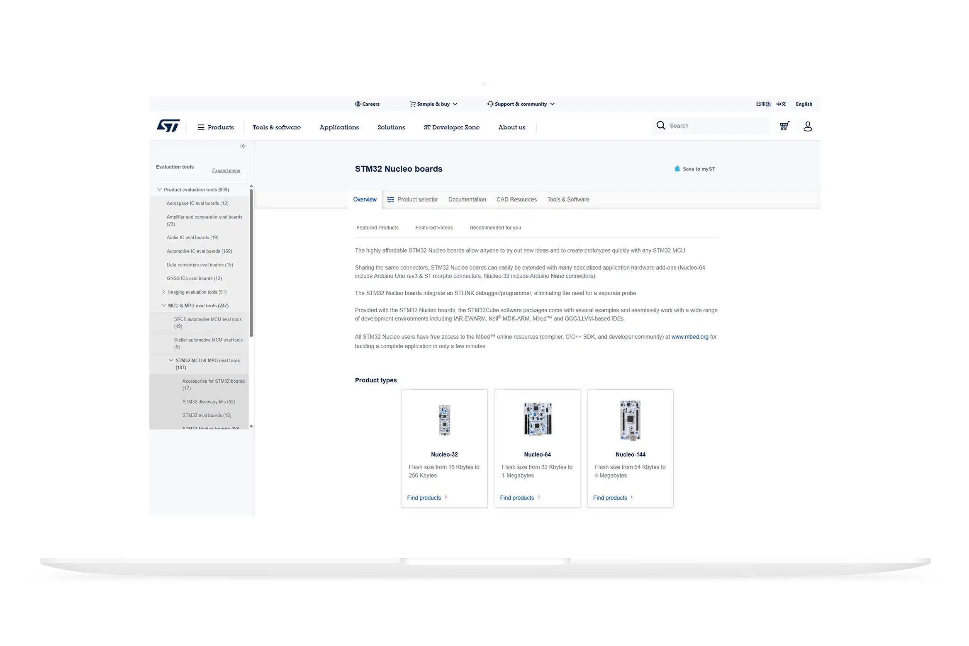Click the ST logo icon
Screen dimensions: 969x646
(x=168, y=126)
